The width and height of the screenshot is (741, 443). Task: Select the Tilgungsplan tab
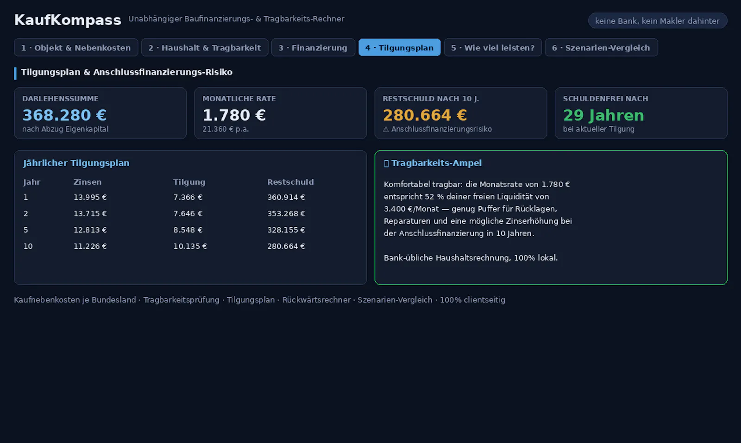(400, 47)
